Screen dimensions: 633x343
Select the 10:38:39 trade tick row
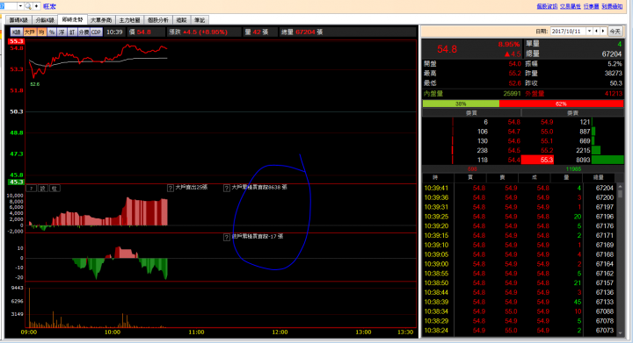coord(519,302)
